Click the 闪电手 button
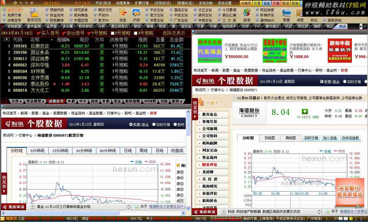This screenshot has width=368, height=222. pos(246,3)
